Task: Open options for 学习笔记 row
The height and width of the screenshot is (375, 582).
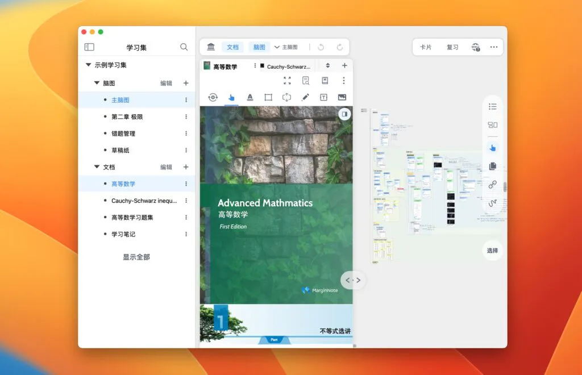Action: [186, 234]
